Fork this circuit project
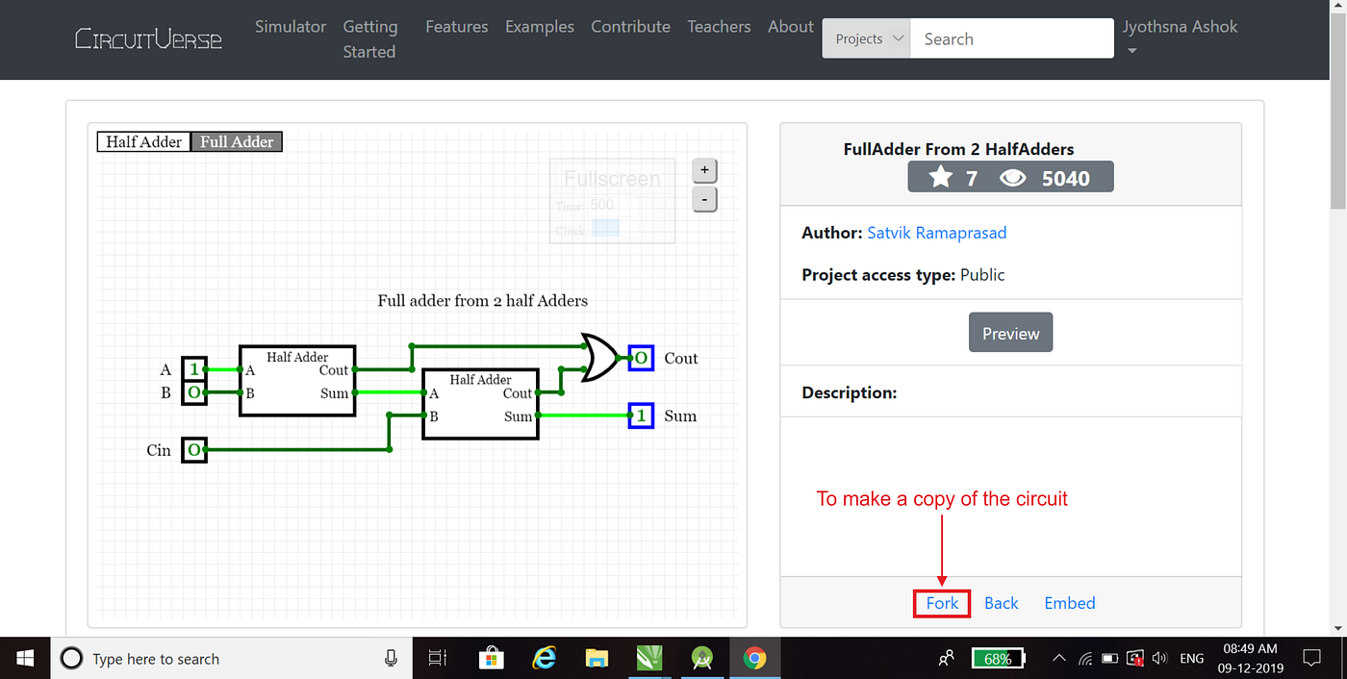The width and height of the screenshot is (1347, 679). [x=941, y=603]
